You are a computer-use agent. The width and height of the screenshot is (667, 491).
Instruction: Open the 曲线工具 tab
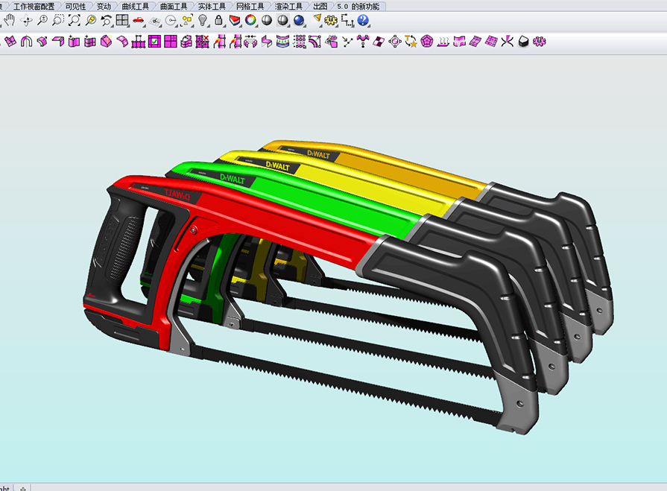point(136,7)
